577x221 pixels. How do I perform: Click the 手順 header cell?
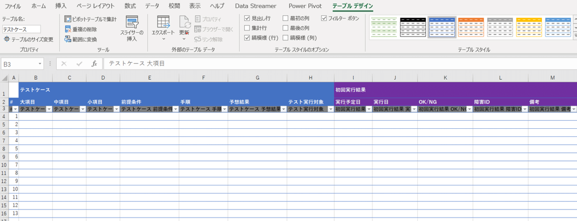coord(203,102)
